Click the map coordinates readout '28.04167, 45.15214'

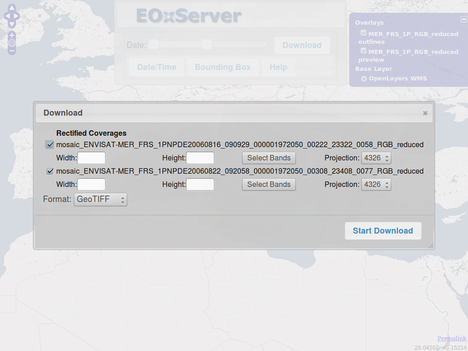[441, 348]
